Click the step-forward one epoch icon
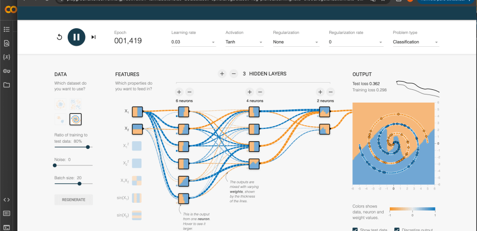The height and width of the screenshot is (231, 477). 93,37
